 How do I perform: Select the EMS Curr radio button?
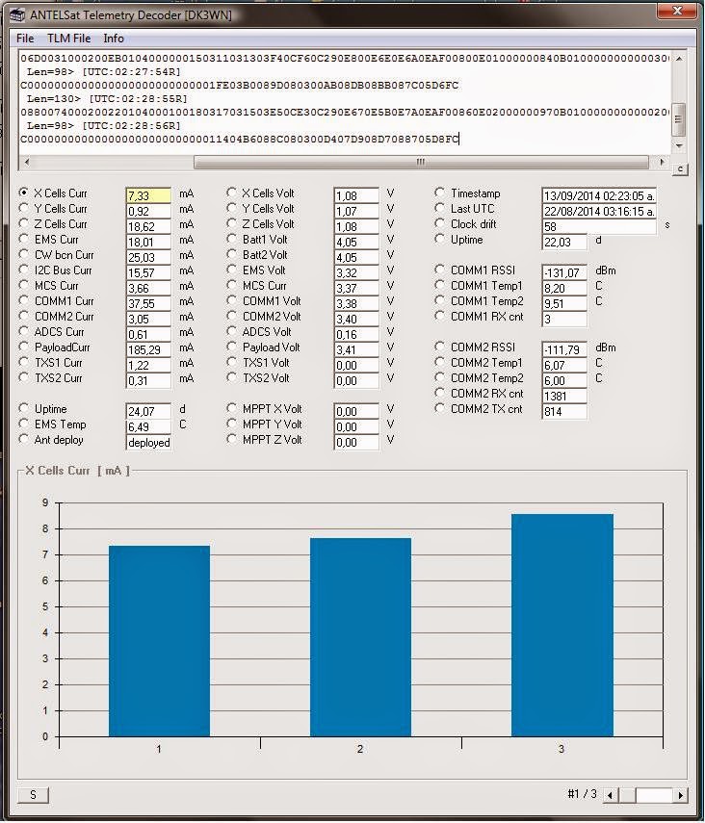point(24,239)
